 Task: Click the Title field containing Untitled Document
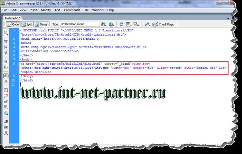(x=80, y=24)
